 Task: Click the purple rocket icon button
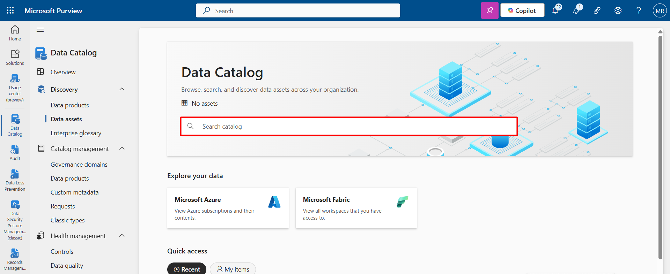490,10
